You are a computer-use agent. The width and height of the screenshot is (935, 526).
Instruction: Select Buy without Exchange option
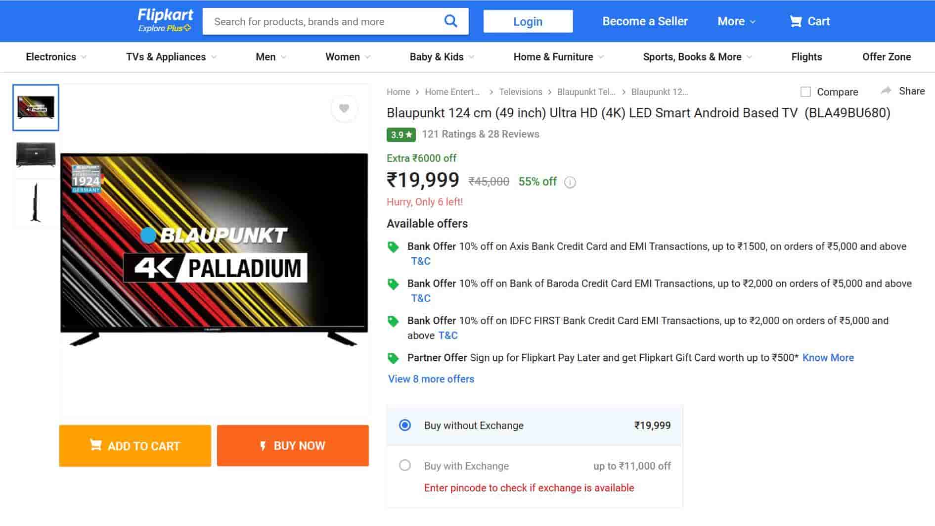tap(405, 425)
